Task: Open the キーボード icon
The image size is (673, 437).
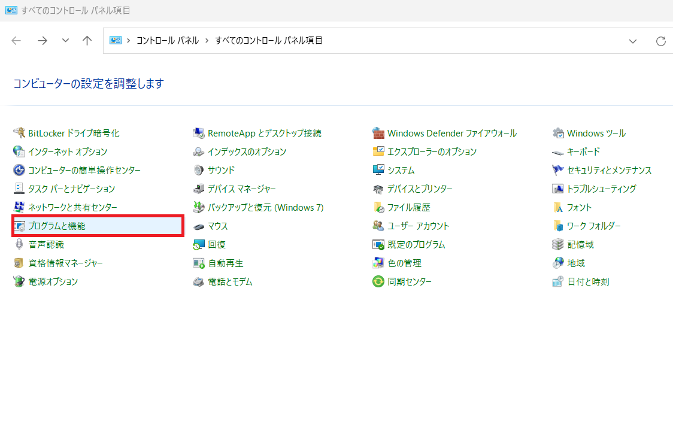Action: click(x=558, y=152)
